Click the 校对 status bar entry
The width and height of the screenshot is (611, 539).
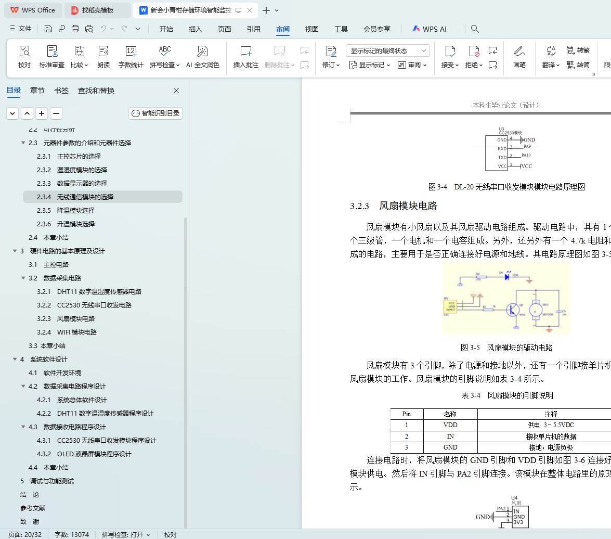click(170, 534)
